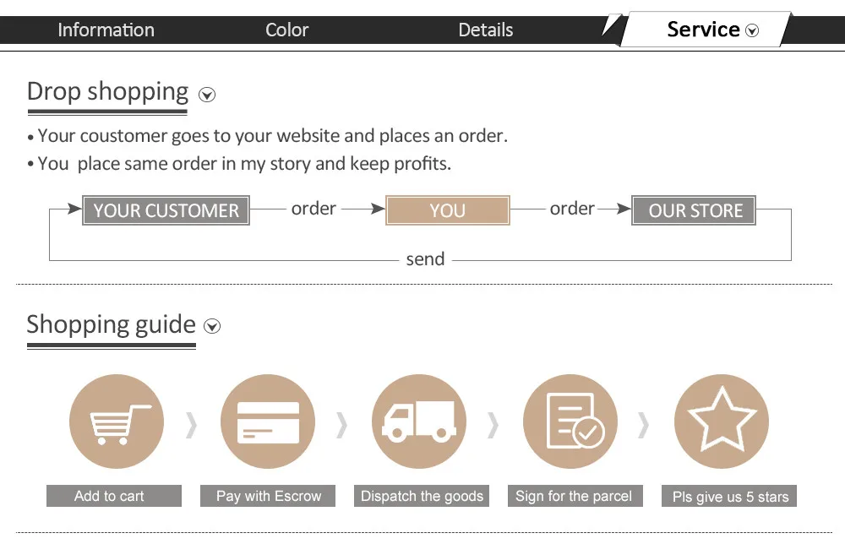Open the Service tab dropdown arrow
This screenshot has height=544, width=845.
point(752,30)
